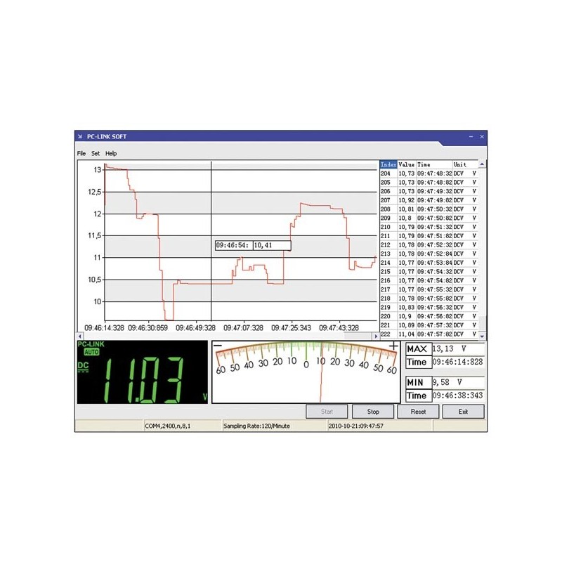The width and height of the screenshot is (562, 562).
Task: Click the 09:47:25:343 time axis label
Action: 291,328
